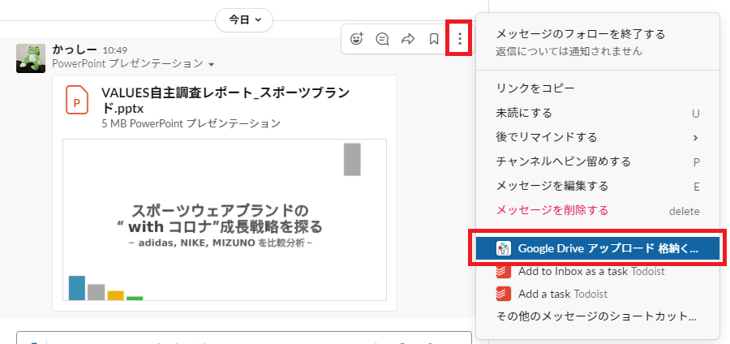The height and width of the screenshot is (344, 730).
Task: Expand 後でリマインドする submenu arrow
Action: tap(696, 137)
